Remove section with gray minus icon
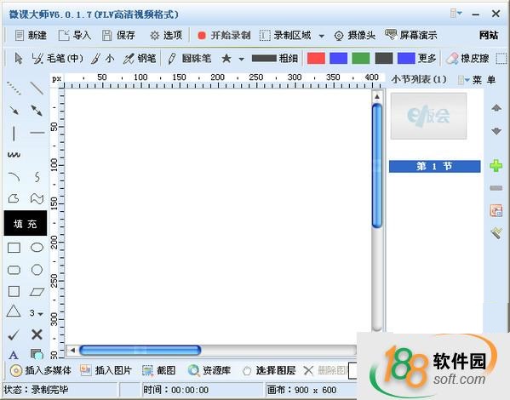 click(x=496, y=188)
